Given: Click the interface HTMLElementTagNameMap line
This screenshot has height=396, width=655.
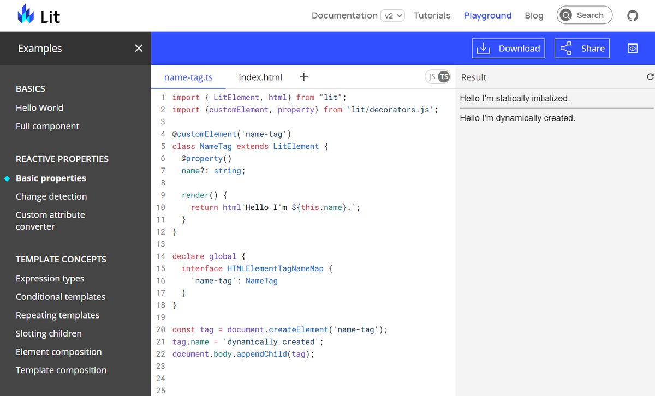Looking at the screenshot, I should click(257, 268).
